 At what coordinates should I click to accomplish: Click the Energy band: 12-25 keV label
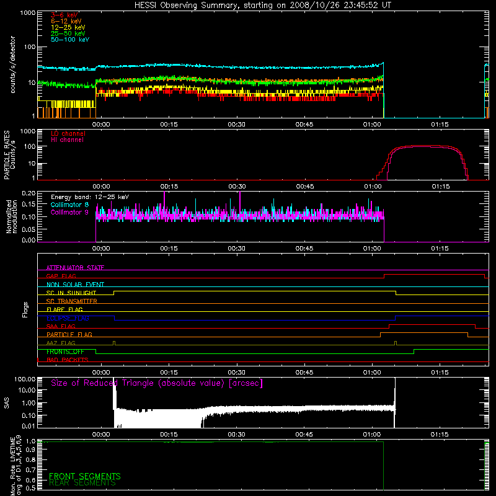[x=90, y=197]
